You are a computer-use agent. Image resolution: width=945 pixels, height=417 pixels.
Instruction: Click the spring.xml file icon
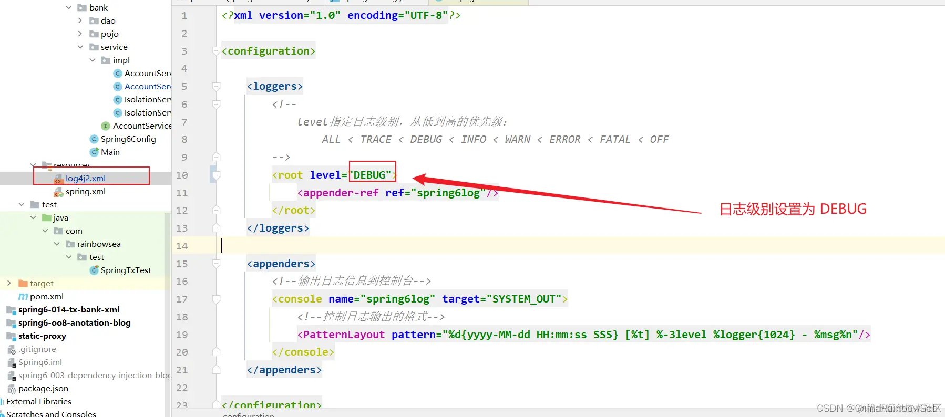point(58,192)
